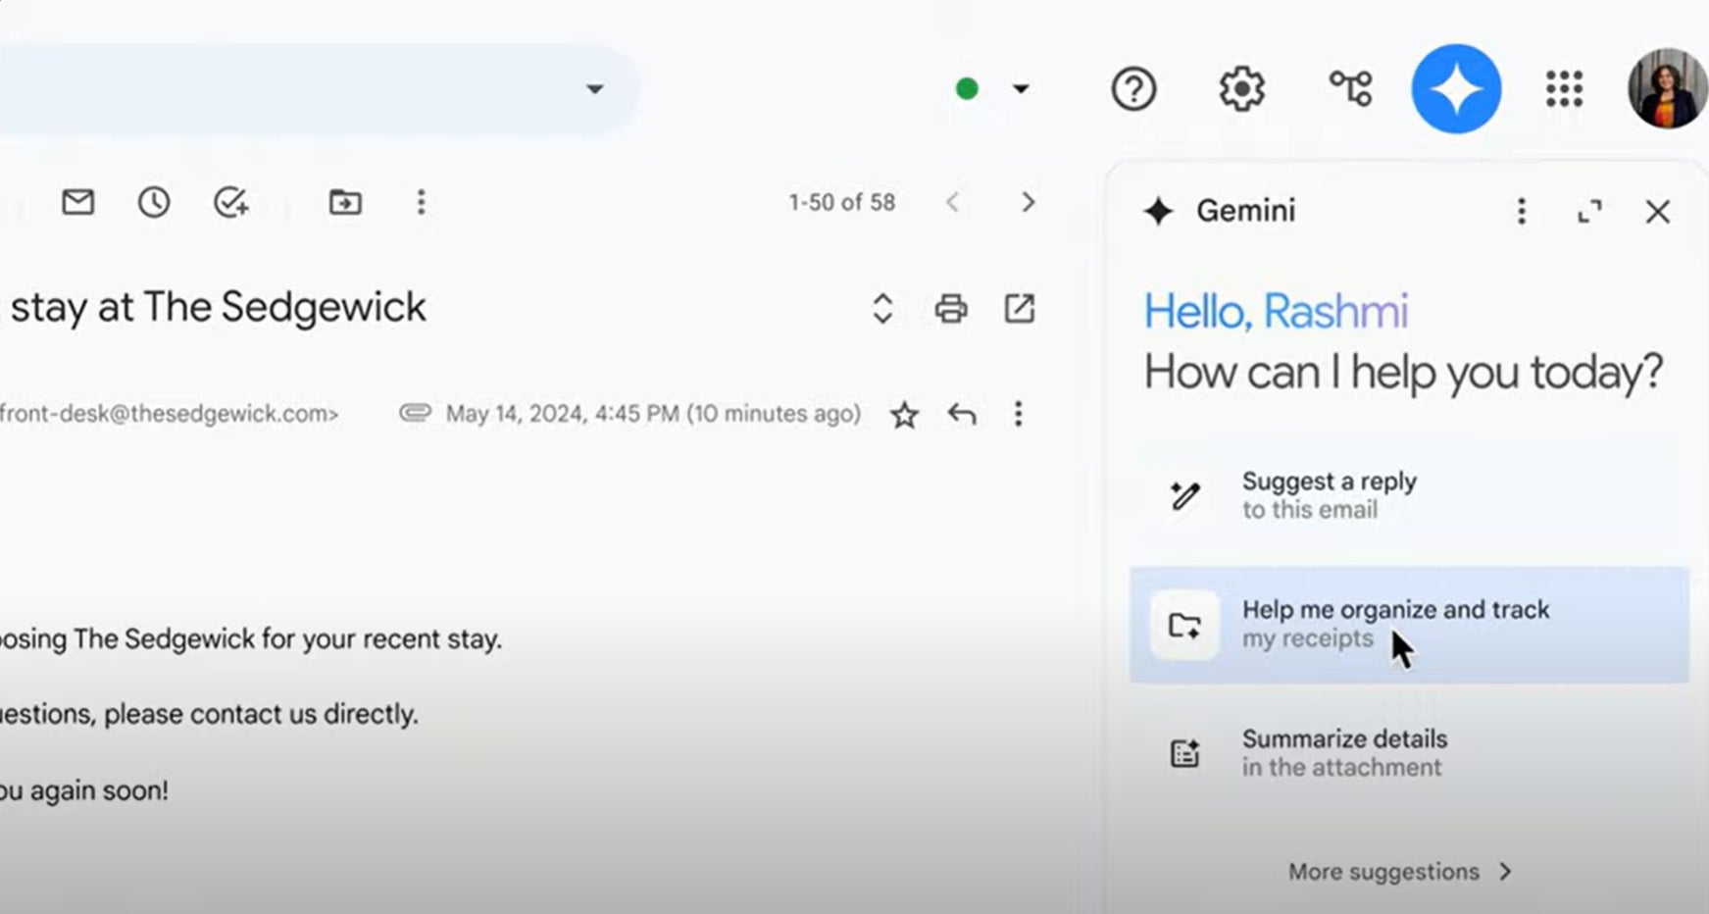
Task: Add email to Tasks via checkmark icon
Action: click(x=231, y=202)
